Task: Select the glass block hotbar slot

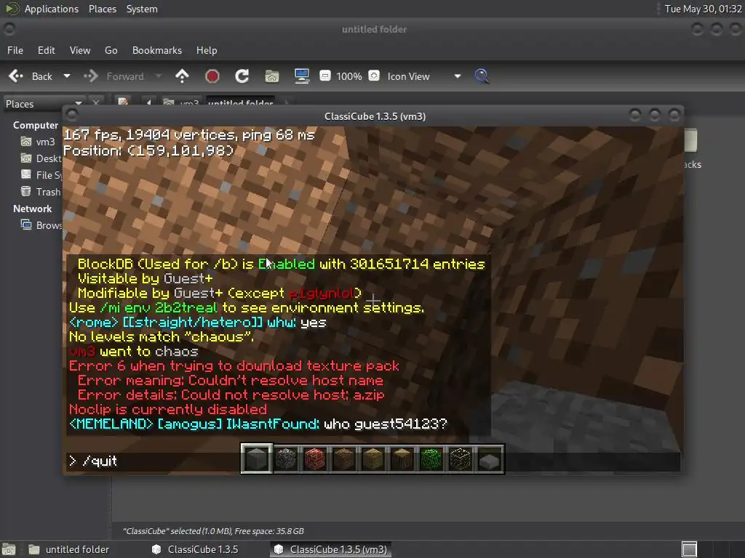Action: [x=461, y=459]
